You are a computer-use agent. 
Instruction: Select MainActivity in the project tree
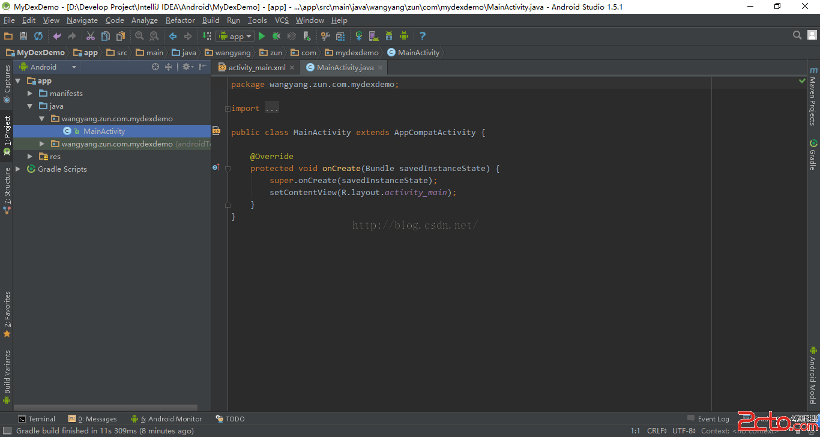tap(104, 131)
